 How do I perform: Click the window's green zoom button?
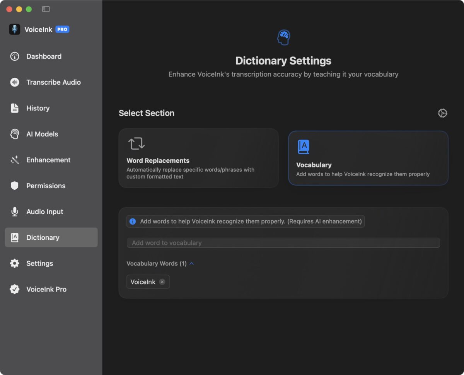point(29,9)
